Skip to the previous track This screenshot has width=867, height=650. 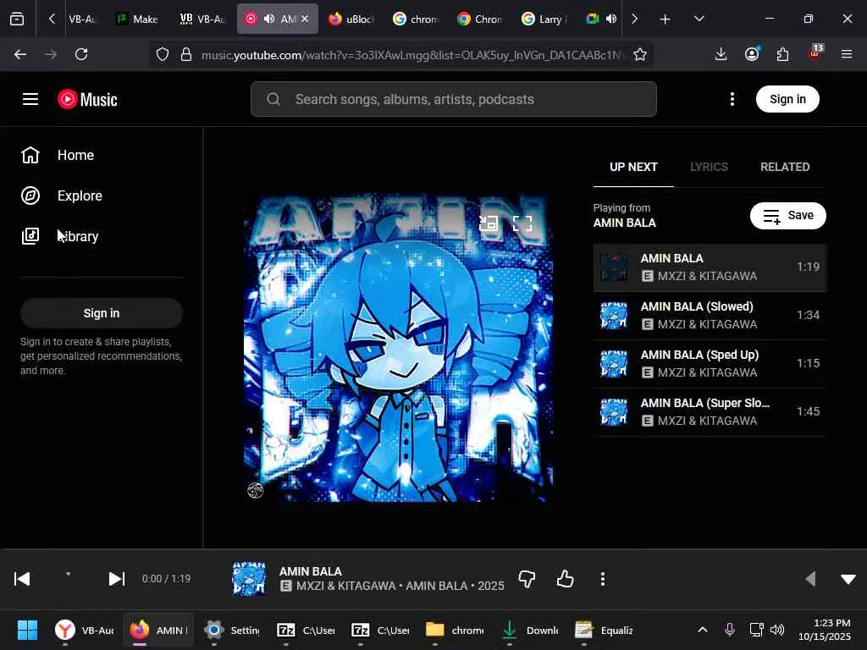(22, 579)
